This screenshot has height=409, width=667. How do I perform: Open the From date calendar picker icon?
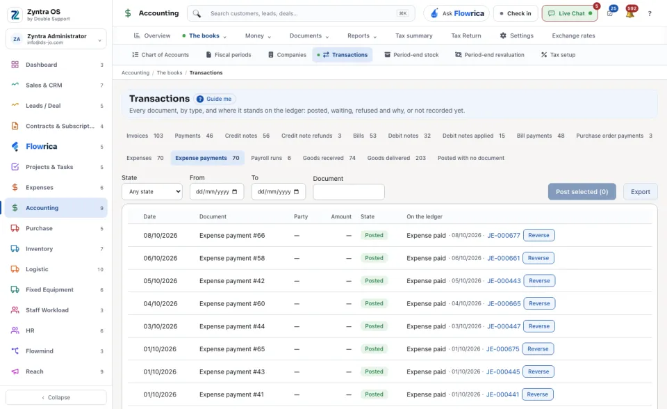[234, 192]
